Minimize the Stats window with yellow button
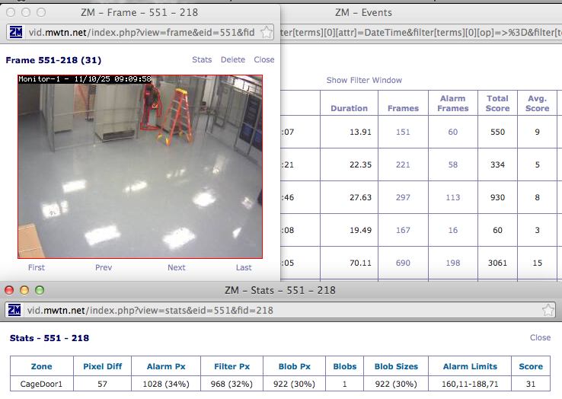Screen dimensions: 562x399 (24, 290)
